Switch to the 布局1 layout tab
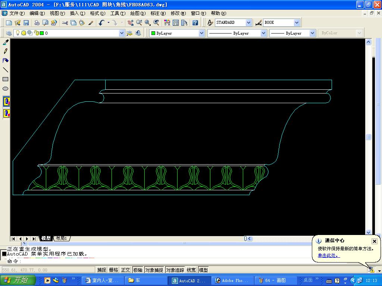The image size is (382, 286). [x=61, y=238]
